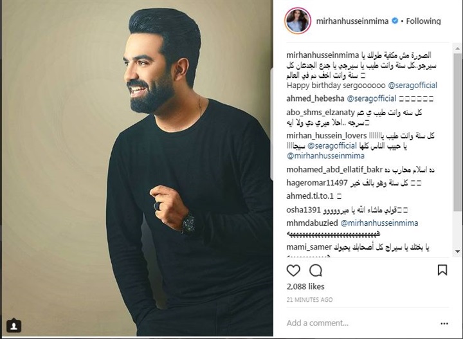Screen dimensions: 463x339
Task: Toggle the Following button
Action: [423, 21]
